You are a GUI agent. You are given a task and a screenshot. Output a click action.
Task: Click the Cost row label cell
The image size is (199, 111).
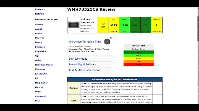[74, 101]
